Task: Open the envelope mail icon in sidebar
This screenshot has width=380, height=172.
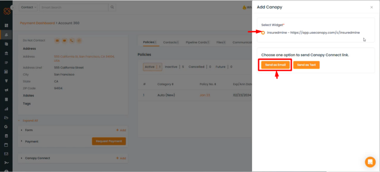Action: pyautogui.click(x=7, y=154)
